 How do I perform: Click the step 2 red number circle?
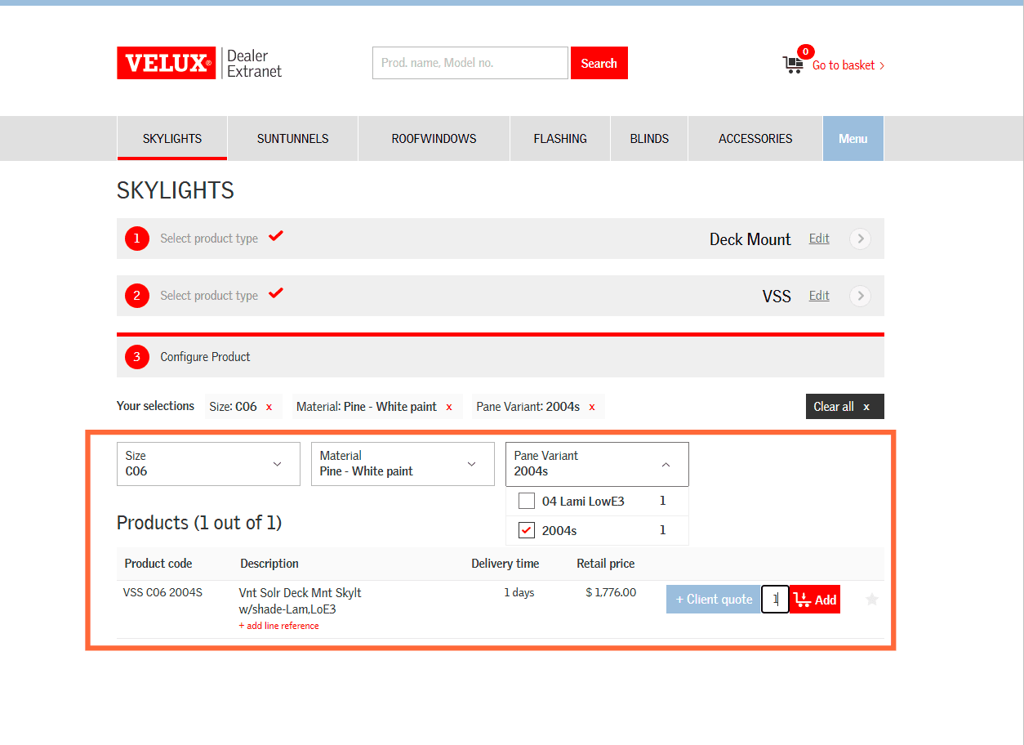tap(137, 296)
